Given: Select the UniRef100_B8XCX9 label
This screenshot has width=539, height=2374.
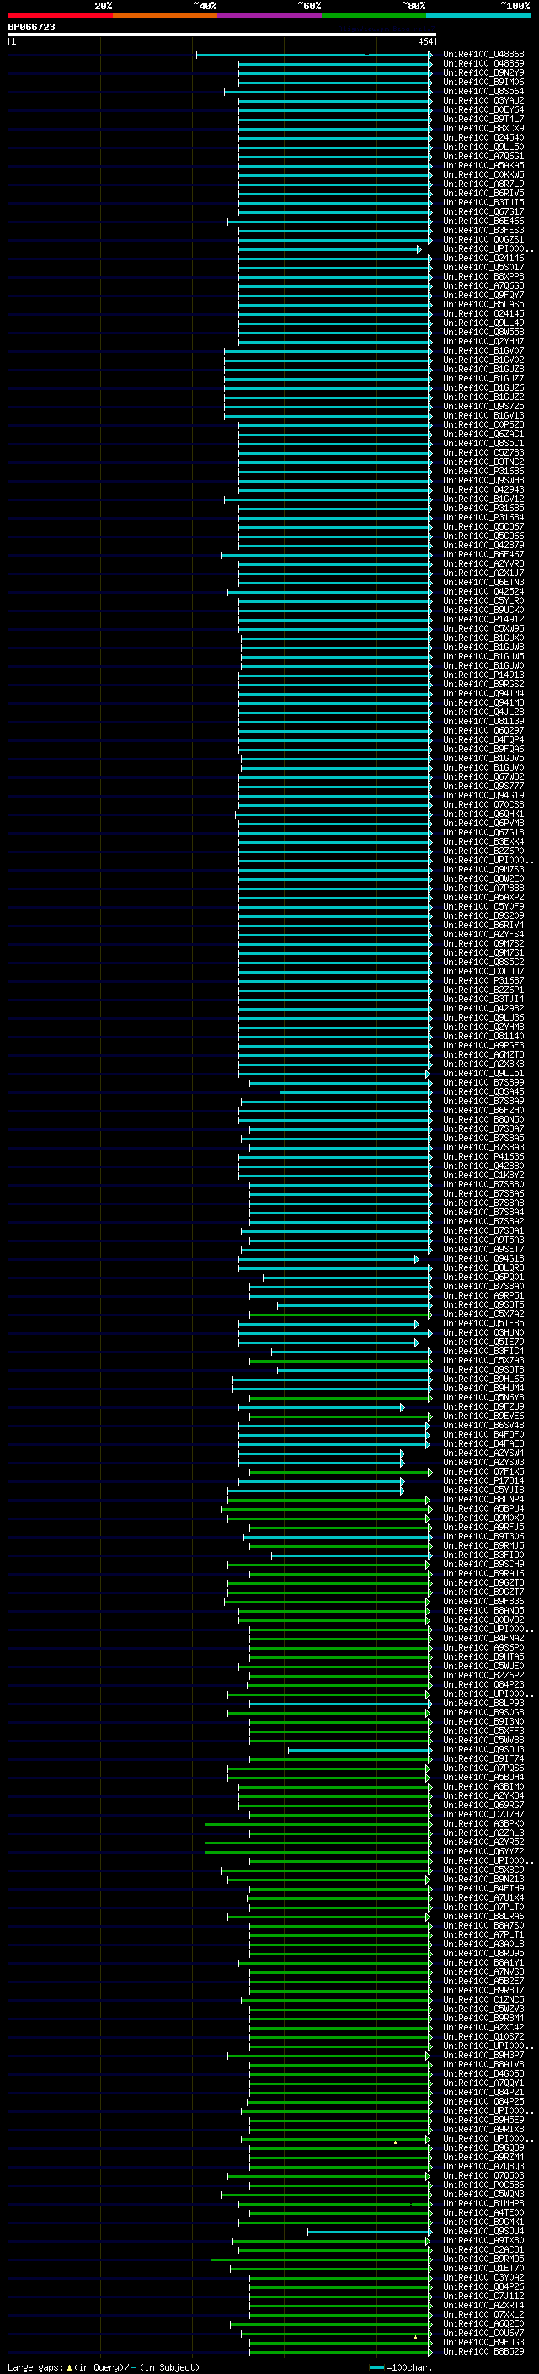Looking at the screenshot, I should (x=483, y=128).
